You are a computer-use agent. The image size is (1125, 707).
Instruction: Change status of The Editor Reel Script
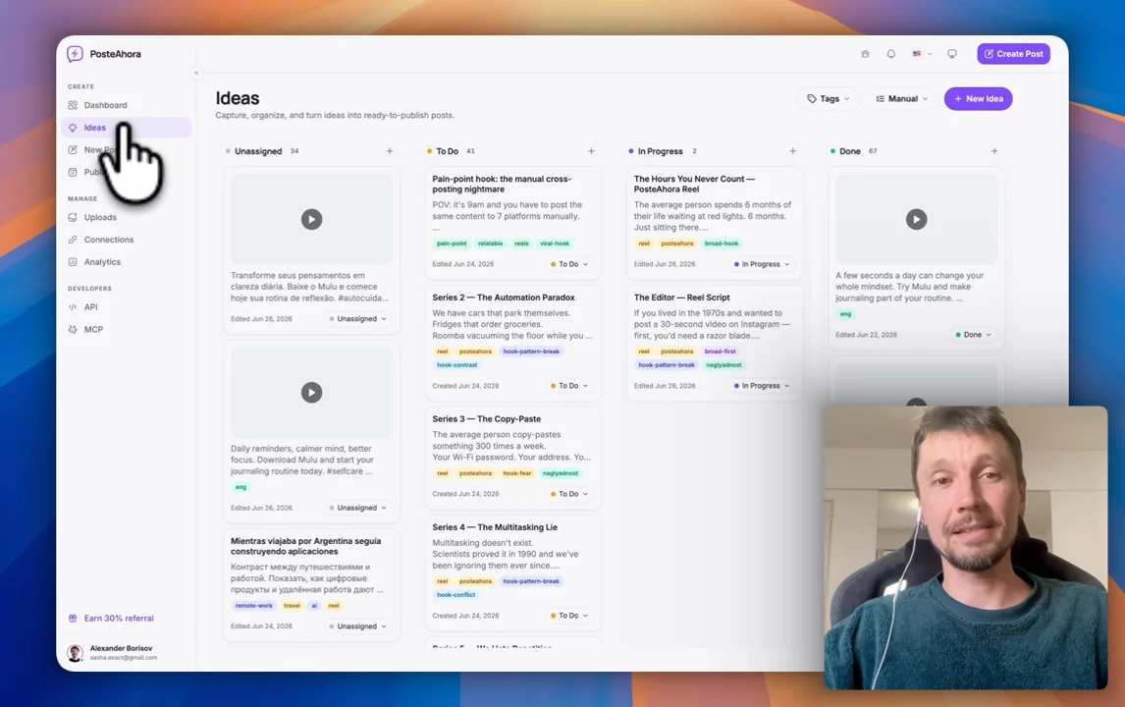pyautogui.click(x=761, y=386)
